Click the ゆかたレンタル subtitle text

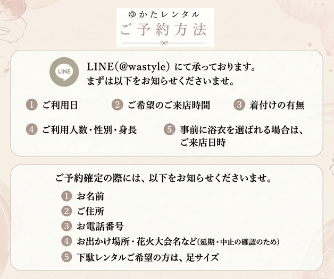click(164, 14)
